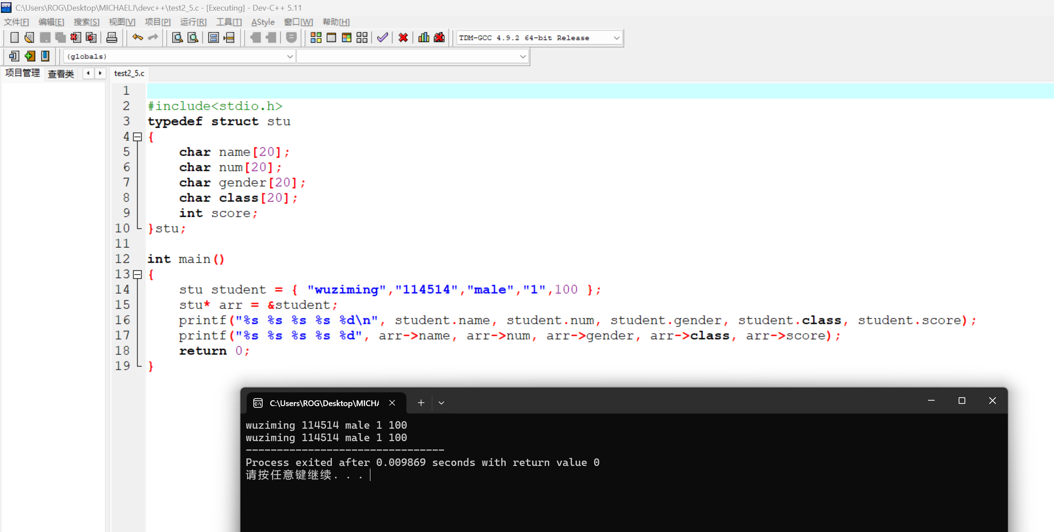Click the Syntax check checkmark icon

pyautogui.click(x=382, y=38)
